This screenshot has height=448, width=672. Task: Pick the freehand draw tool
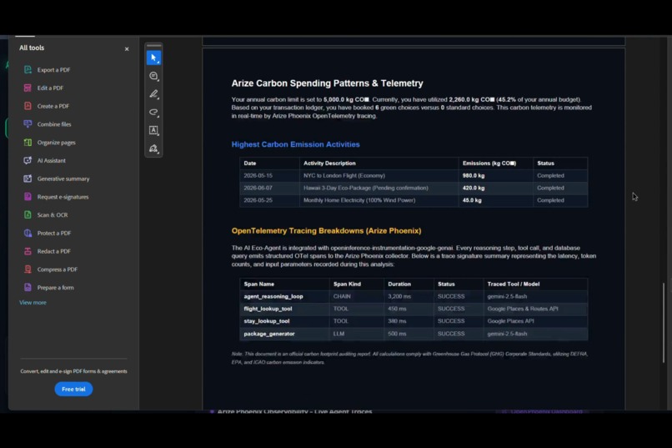[x=154, y=113]
